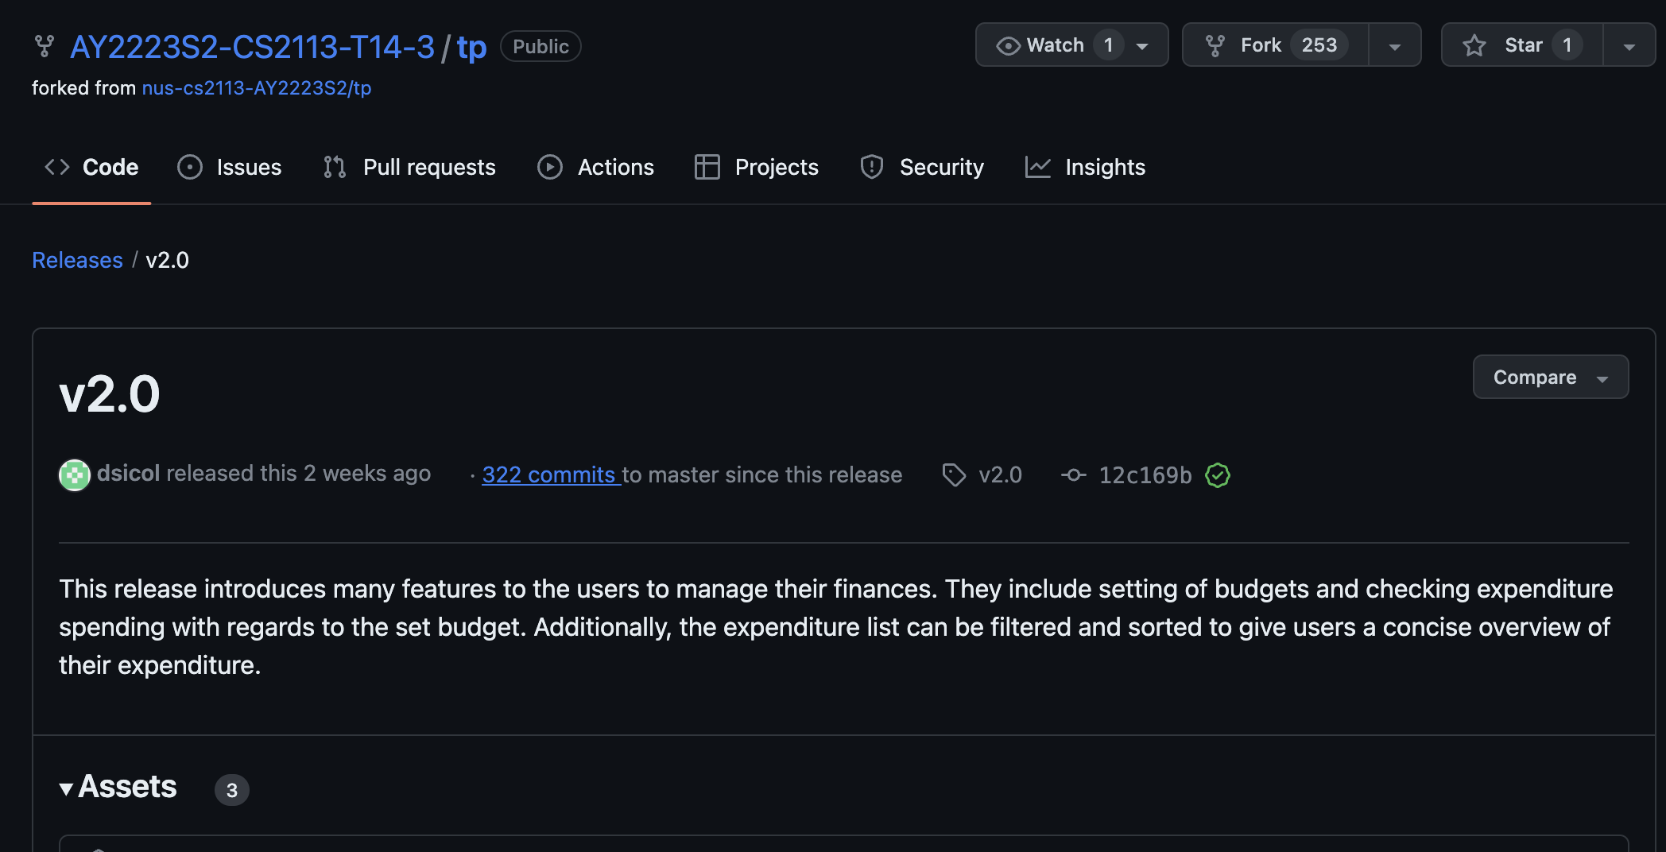Image resolution: width=1666 pixels, height=852 pixels.
Task: Open the Pull requests tab
Action: pyautogui.click(x=409, y=167)
